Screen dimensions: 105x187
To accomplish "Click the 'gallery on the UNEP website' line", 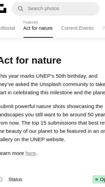I will pos(33,139).
